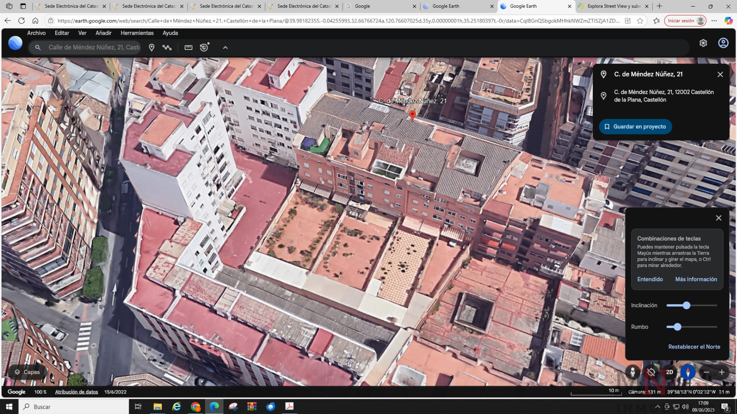Viewport: 737px width, 414px height.
Task: Switch to Explora Street View tab
Action: pyautogui.click(x=613, y=6)
